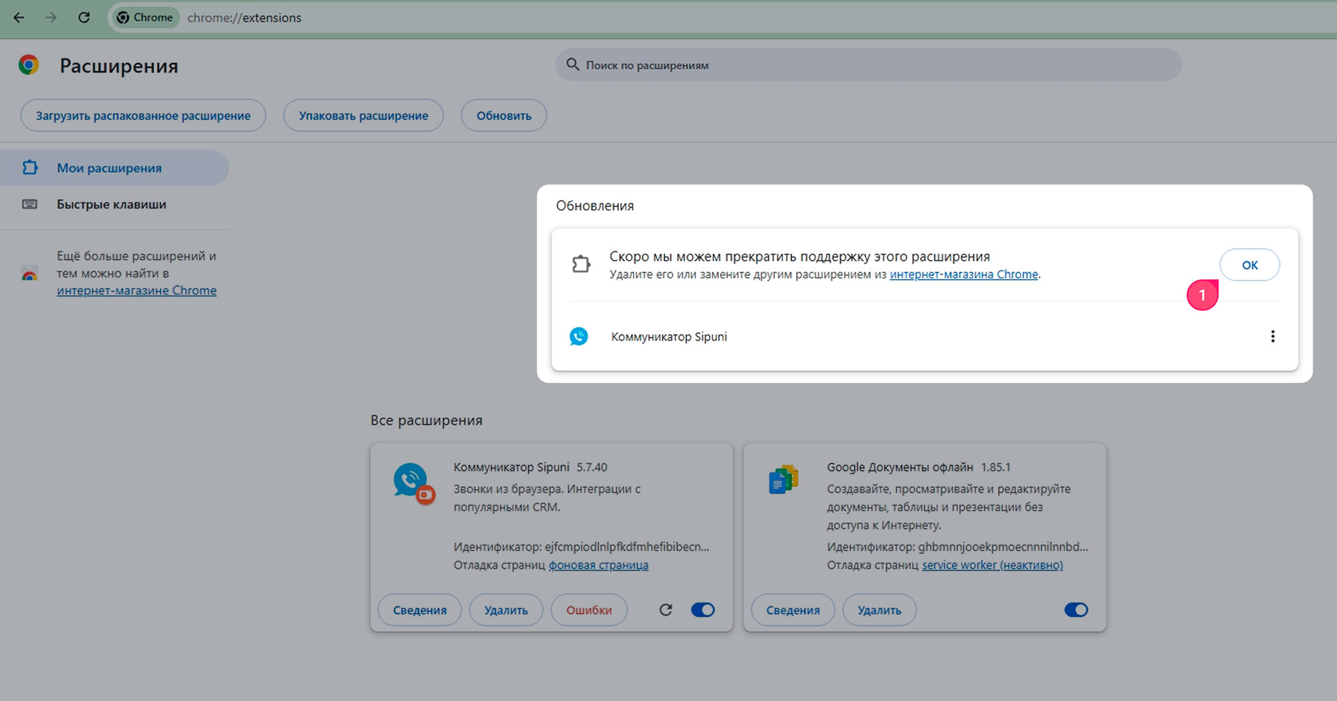Click the identifier text ghbmnnjooekpmoecnnnilnnbd
This screenshot has width=1337, height=701.
click(x=1003, y=547)
